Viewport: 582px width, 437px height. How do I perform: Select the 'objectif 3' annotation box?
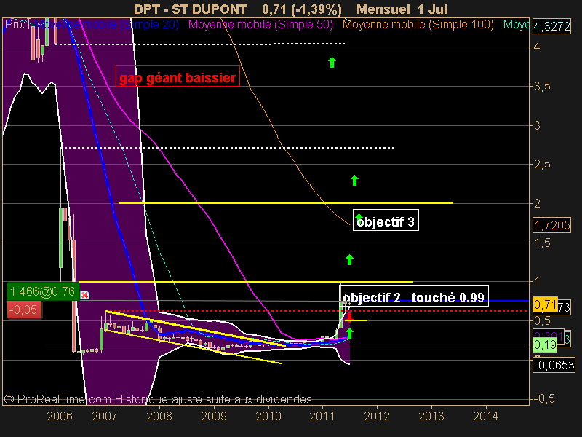pyautogui.click(x=386, y=221)
